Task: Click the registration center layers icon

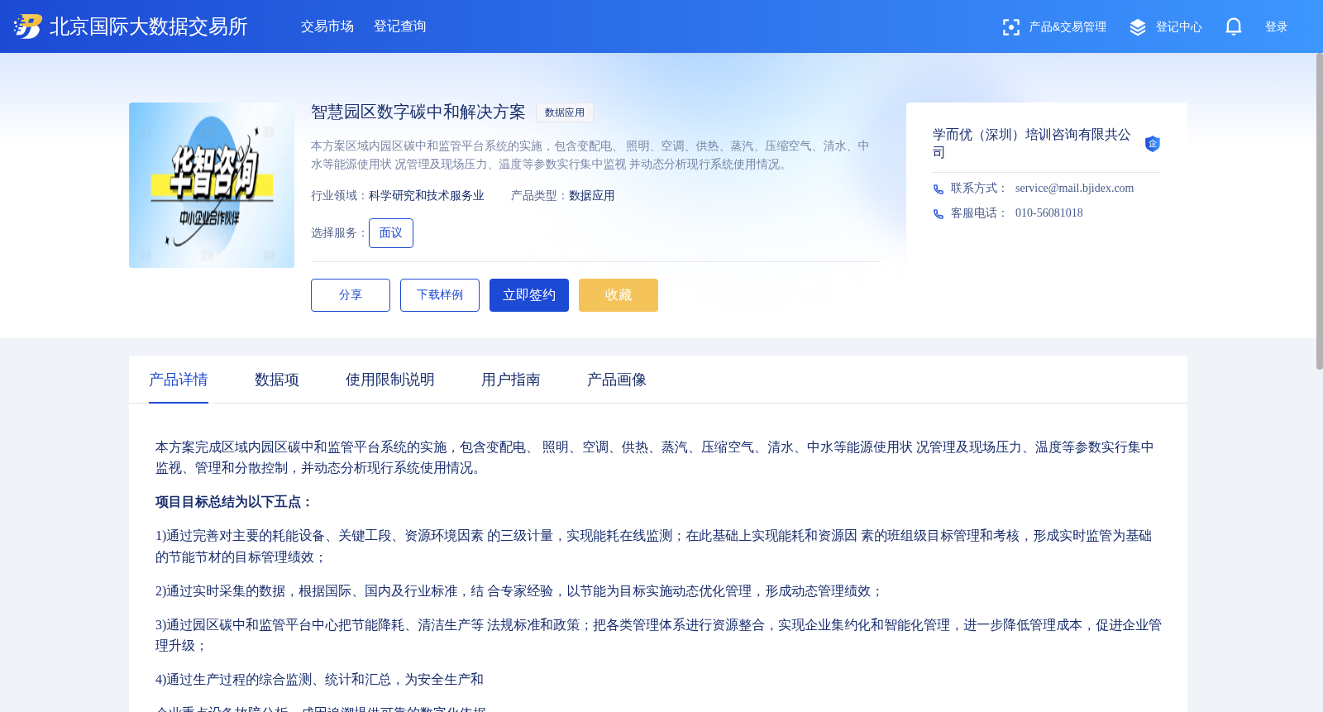Action: (x=1138, y=27)
